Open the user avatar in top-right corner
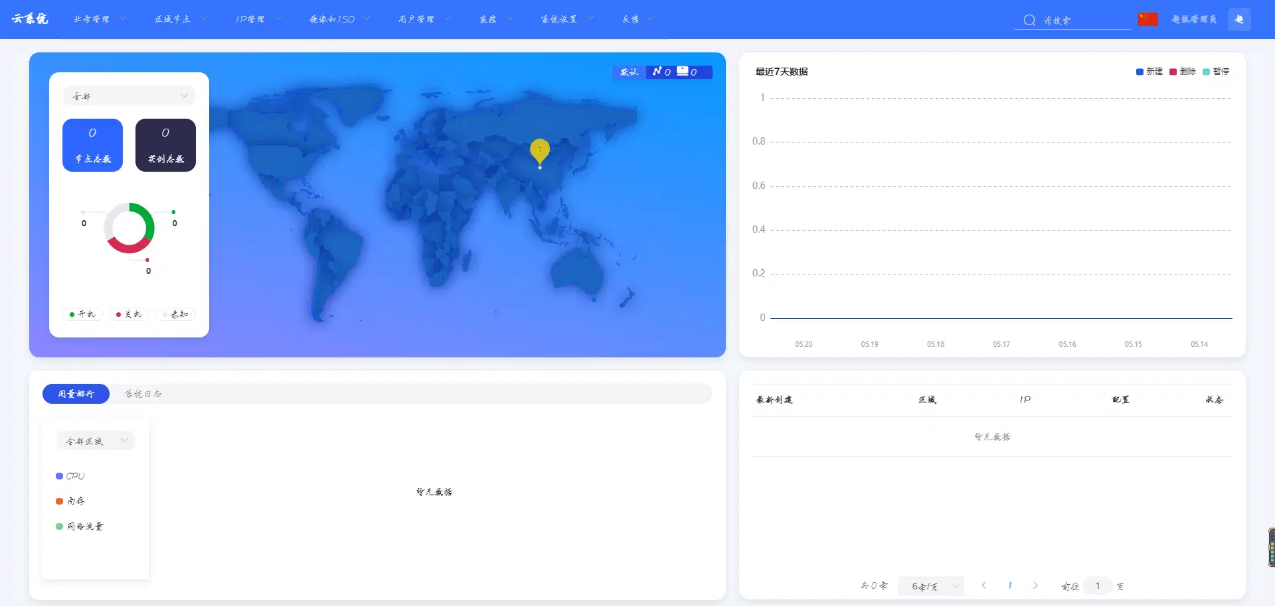Viewport: 1275px width, 606px height. click(1239, 19)
